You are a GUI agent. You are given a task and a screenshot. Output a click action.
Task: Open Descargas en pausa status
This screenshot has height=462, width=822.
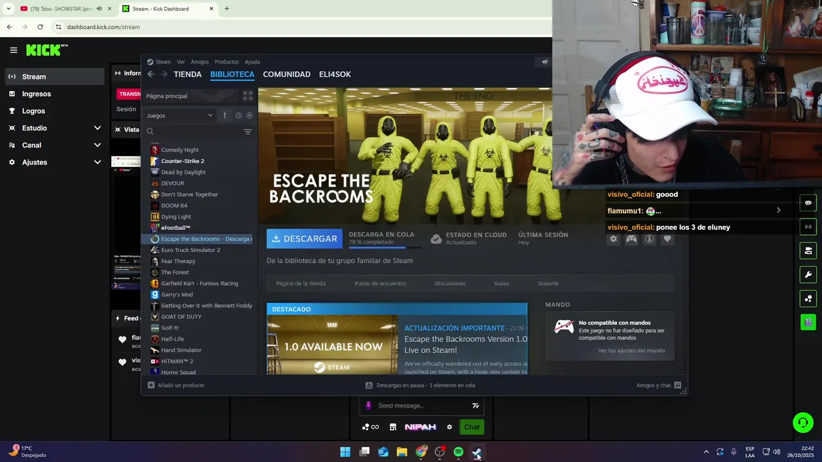pyautogui.click(x=420, y=385)
